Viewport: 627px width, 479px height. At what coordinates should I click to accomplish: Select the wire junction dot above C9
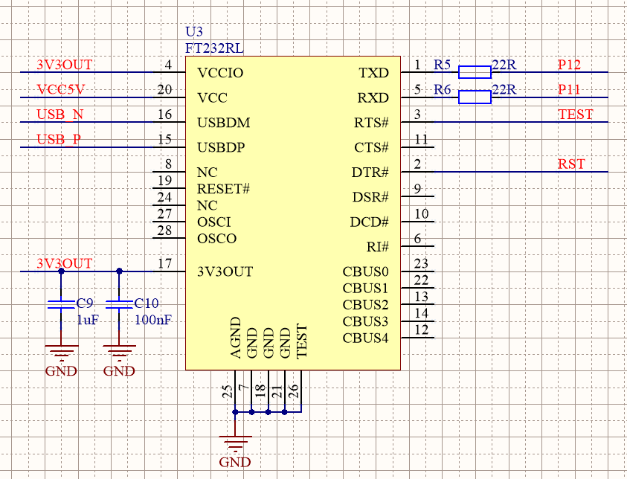click(61, 271)
